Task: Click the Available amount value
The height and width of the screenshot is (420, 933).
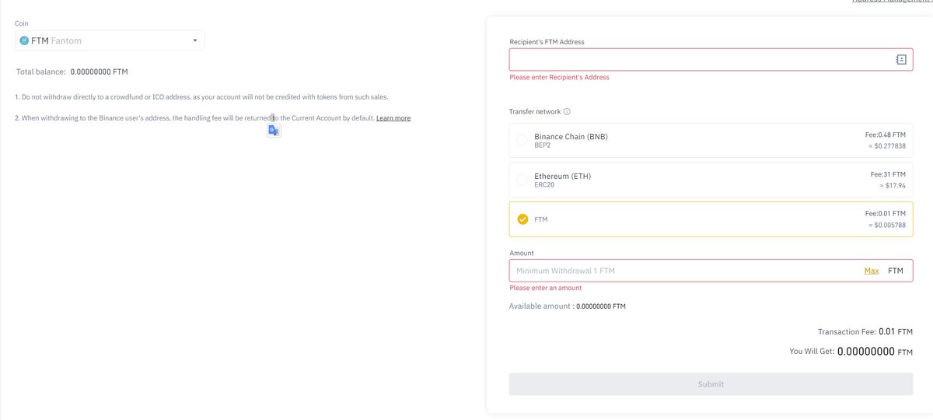Action: [x=601, y=306]
